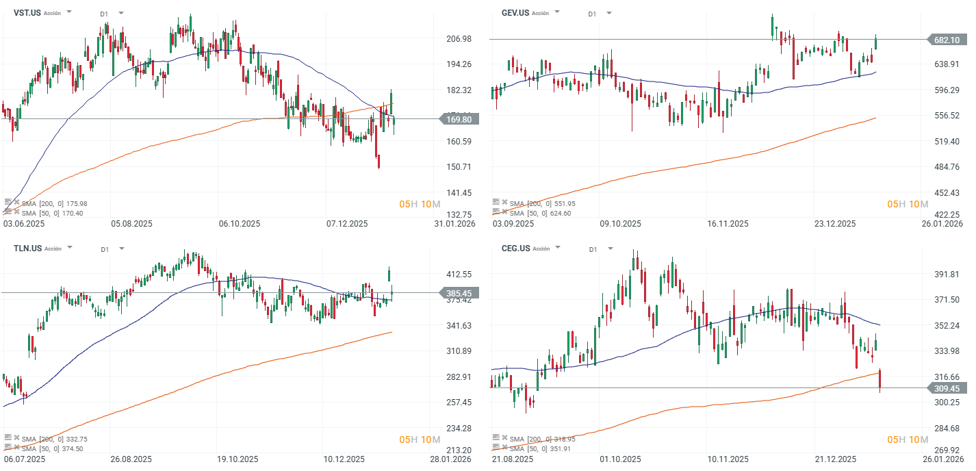
Task: Open SMA [200] indicator settings on VST.US chart
Action: (8, 203)
